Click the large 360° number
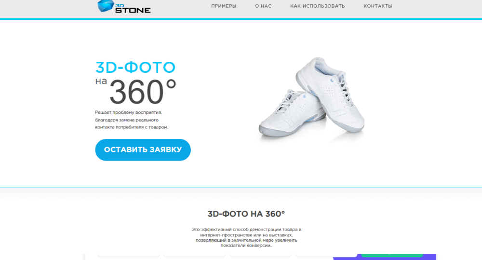 (142, 92)
